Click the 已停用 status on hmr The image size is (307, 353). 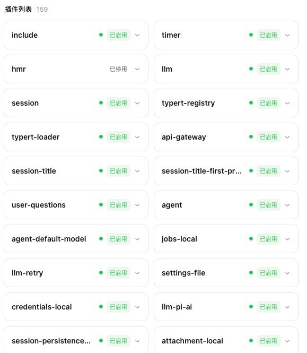point(118,69)
